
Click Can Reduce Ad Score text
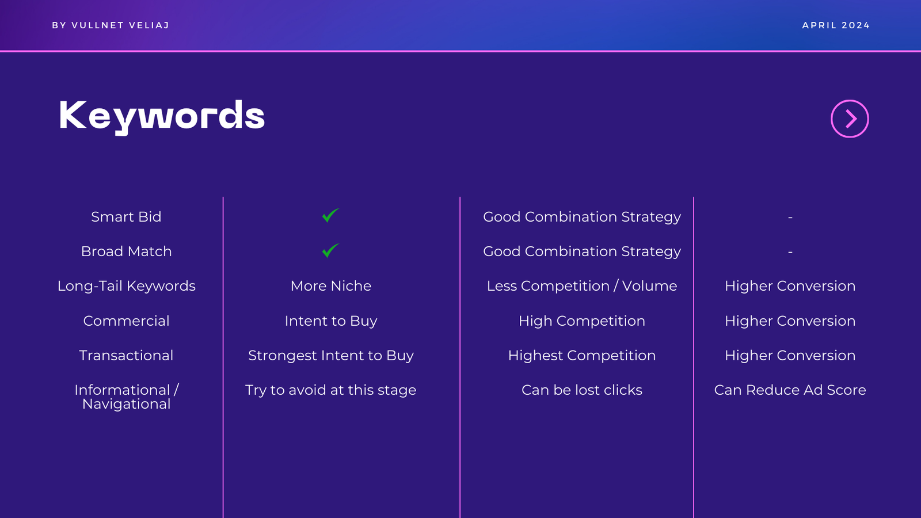point(790,390)
